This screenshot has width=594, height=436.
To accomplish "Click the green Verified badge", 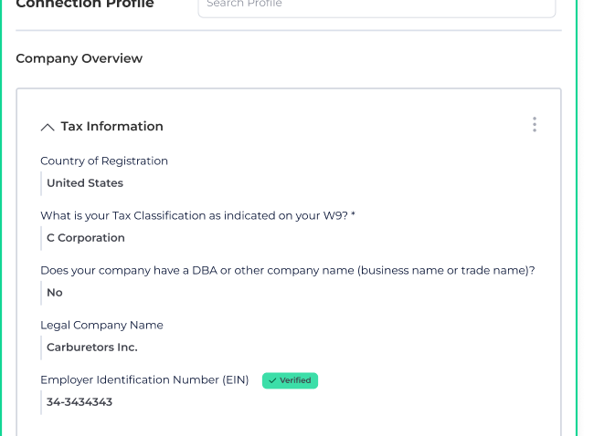I will (x=290, y=380).
